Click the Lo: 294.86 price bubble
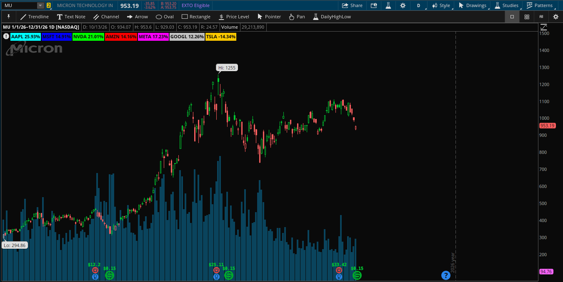 (x=15, y=245)
